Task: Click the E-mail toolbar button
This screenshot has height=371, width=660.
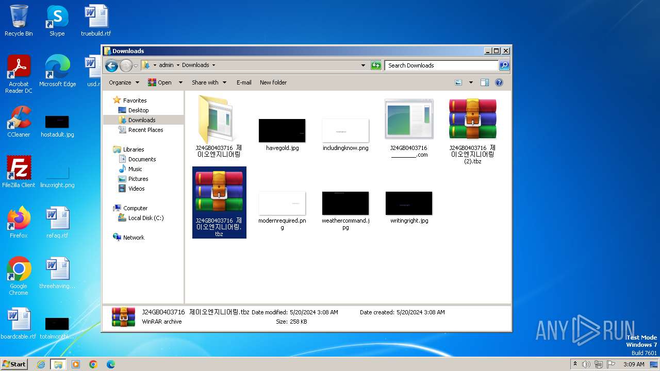Action: pos(244,82)
